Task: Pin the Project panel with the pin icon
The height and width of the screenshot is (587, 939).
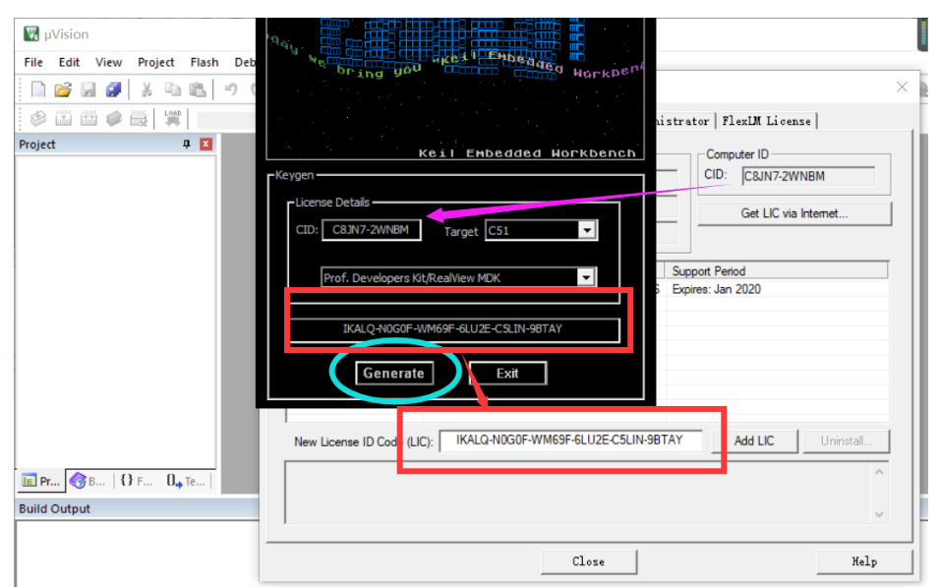Action: click(187, 144)
